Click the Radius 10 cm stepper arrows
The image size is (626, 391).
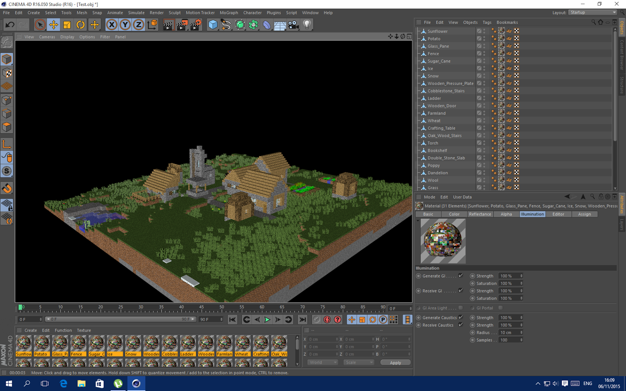pos(521,332)
